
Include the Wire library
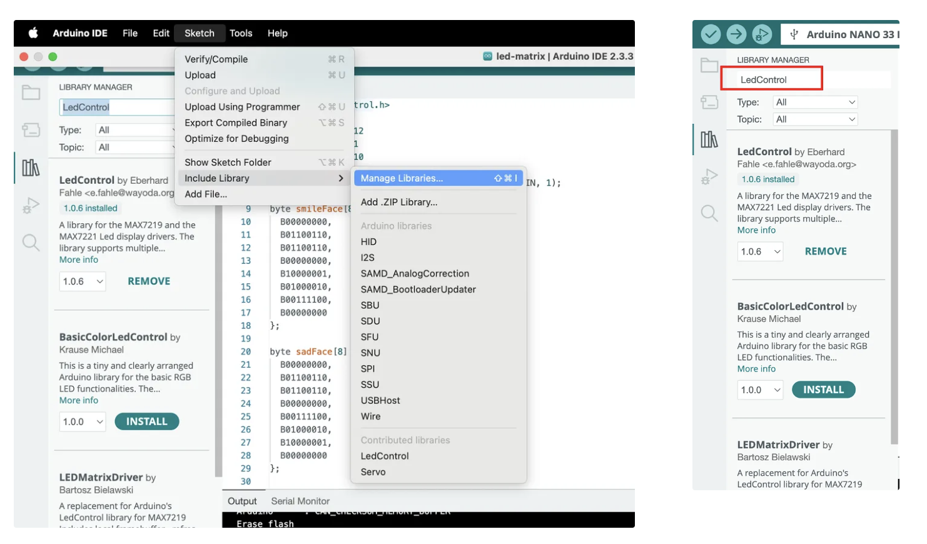point(438,416)
